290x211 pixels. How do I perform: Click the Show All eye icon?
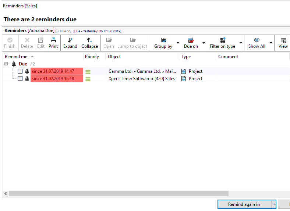(257, 40)
